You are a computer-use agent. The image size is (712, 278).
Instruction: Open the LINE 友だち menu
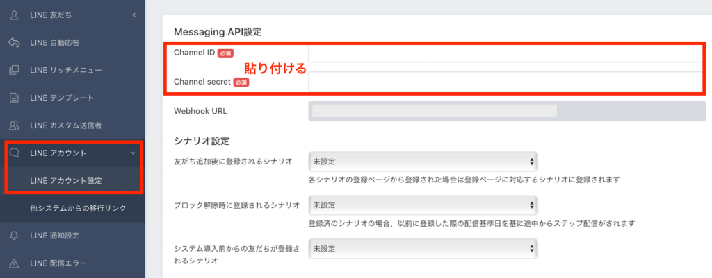click(x=72, y=15)
